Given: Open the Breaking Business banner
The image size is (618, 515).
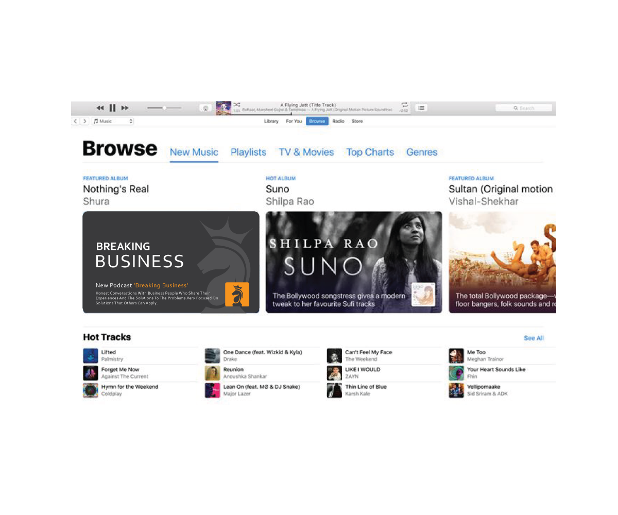Looking at the screenshot, I should point(171,262).
